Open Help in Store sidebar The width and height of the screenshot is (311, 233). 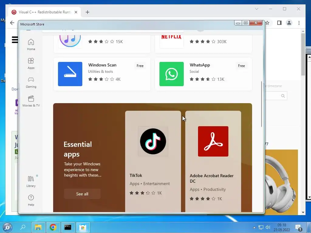(31, 200)
